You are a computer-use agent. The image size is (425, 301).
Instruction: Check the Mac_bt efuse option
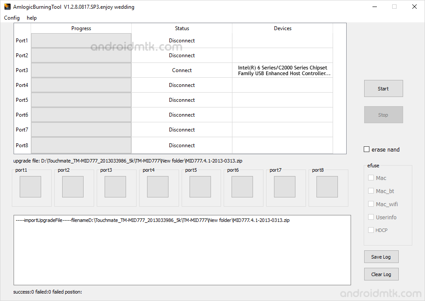pos(370,191)
